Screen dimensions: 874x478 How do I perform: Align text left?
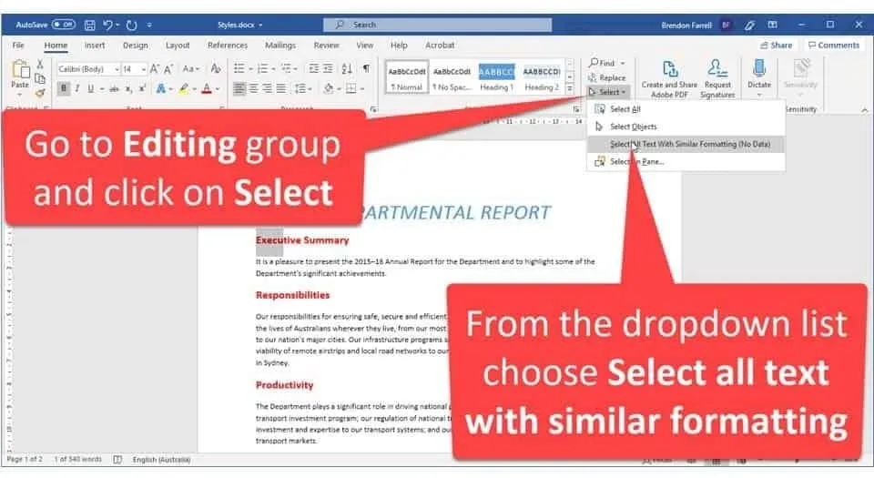[x=239, y=88]
